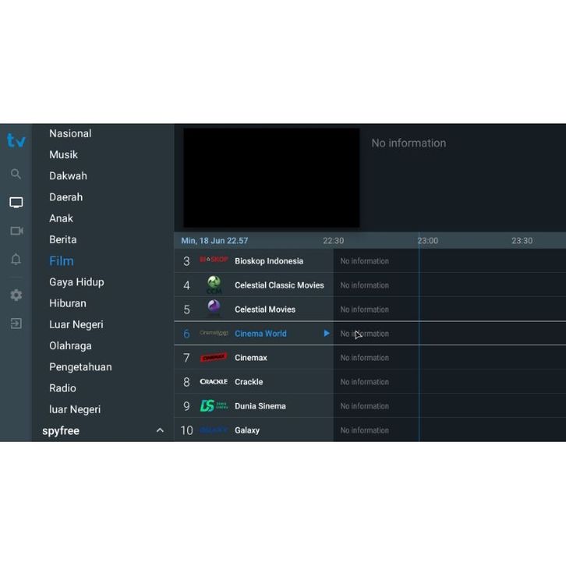Open the live TV icon in sidebar
The width and height of the screenshot is (566, 566).
(16, 203)
